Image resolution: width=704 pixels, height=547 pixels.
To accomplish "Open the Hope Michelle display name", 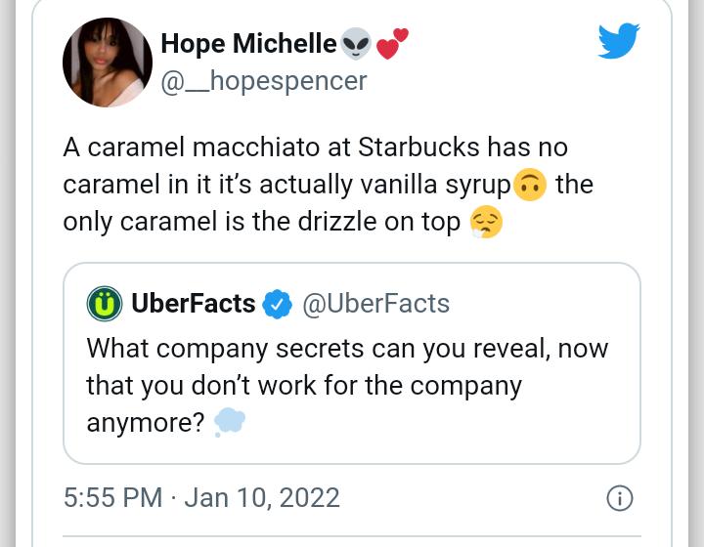I will click(248, 44).
